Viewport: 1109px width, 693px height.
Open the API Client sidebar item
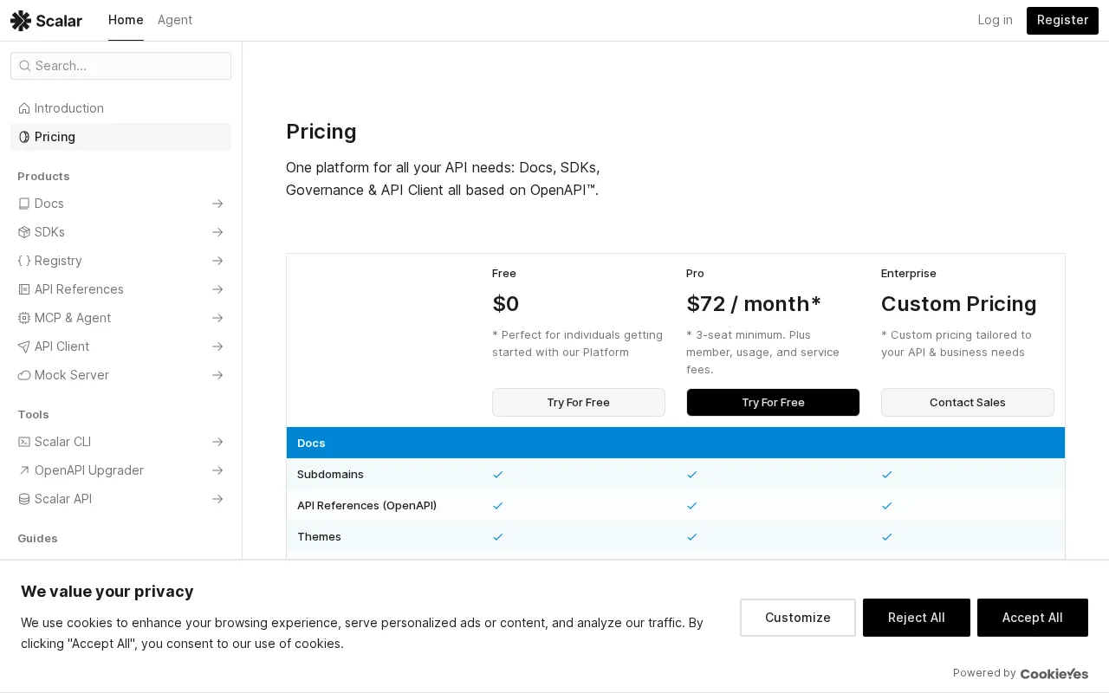(x=120, y=346)
